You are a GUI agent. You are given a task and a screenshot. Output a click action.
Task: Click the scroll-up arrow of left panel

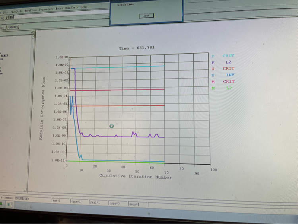tap(33, 37)
